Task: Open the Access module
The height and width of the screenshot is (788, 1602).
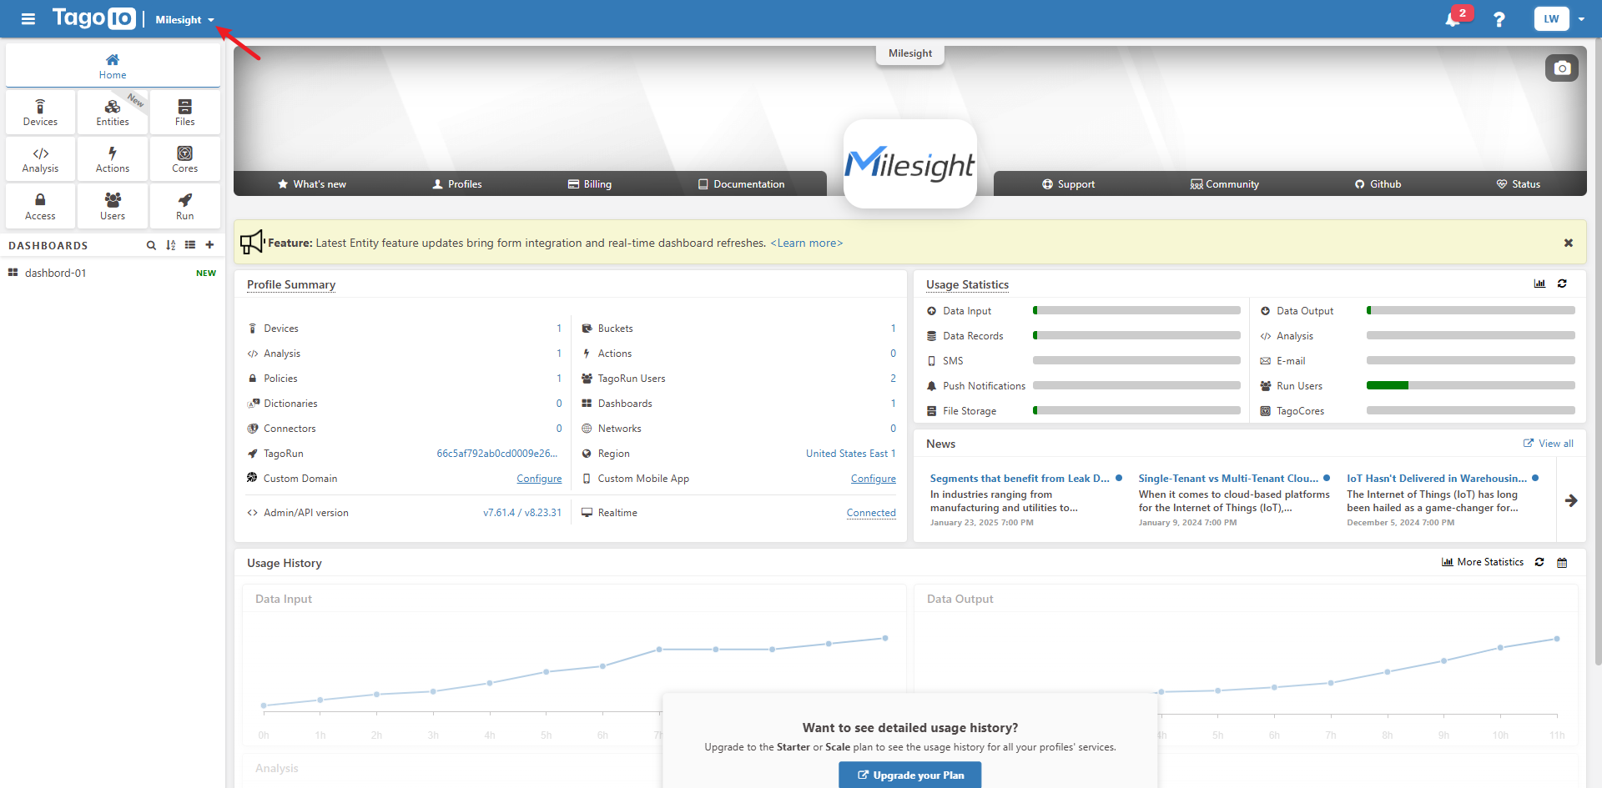Action: pyautogui.click(x=40, y=207)
